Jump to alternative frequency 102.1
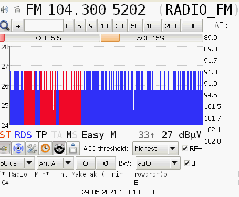The height and width of the screenshot is (197, 239). click(213, 130)
